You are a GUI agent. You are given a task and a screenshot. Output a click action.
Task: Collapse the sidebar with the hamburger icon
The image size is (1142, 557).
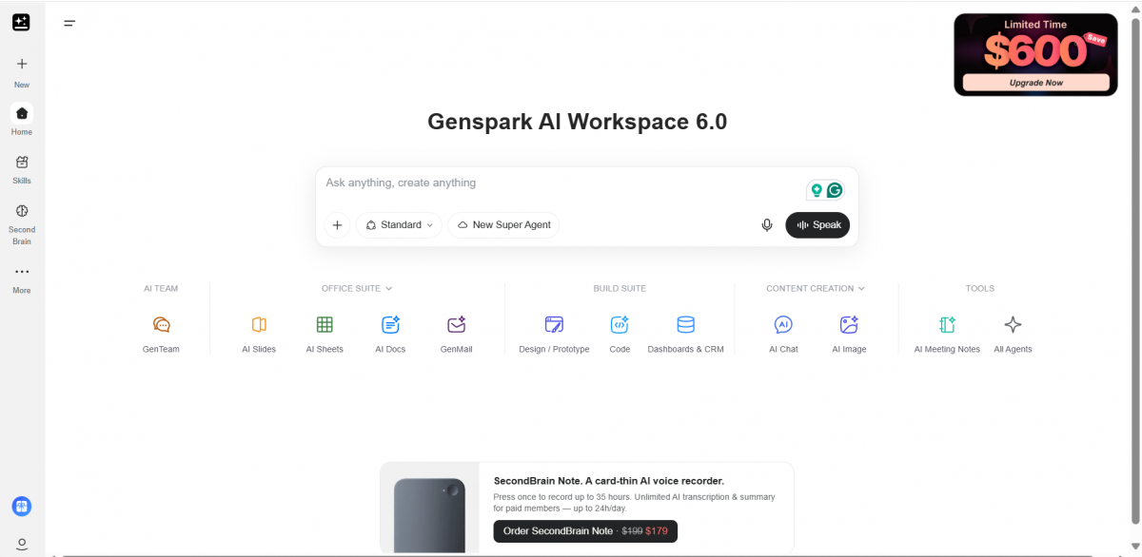[69, 23]
